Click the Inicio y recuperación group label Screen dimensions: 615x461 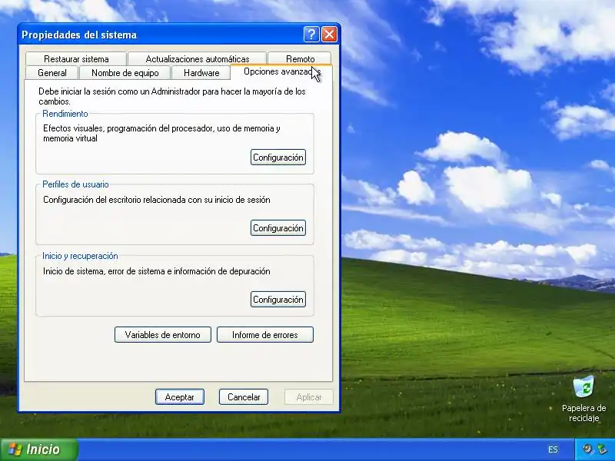[x=80, y=256]
